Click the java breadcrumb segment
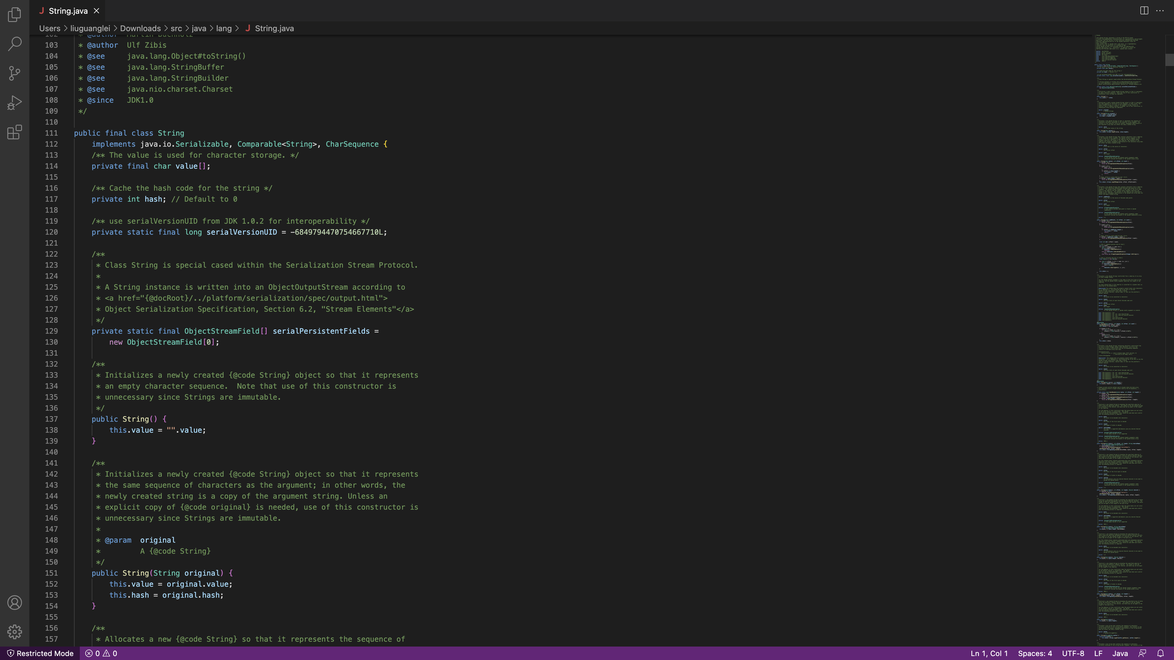Screen dimensions: 1174x660 [x=199, y=28]
